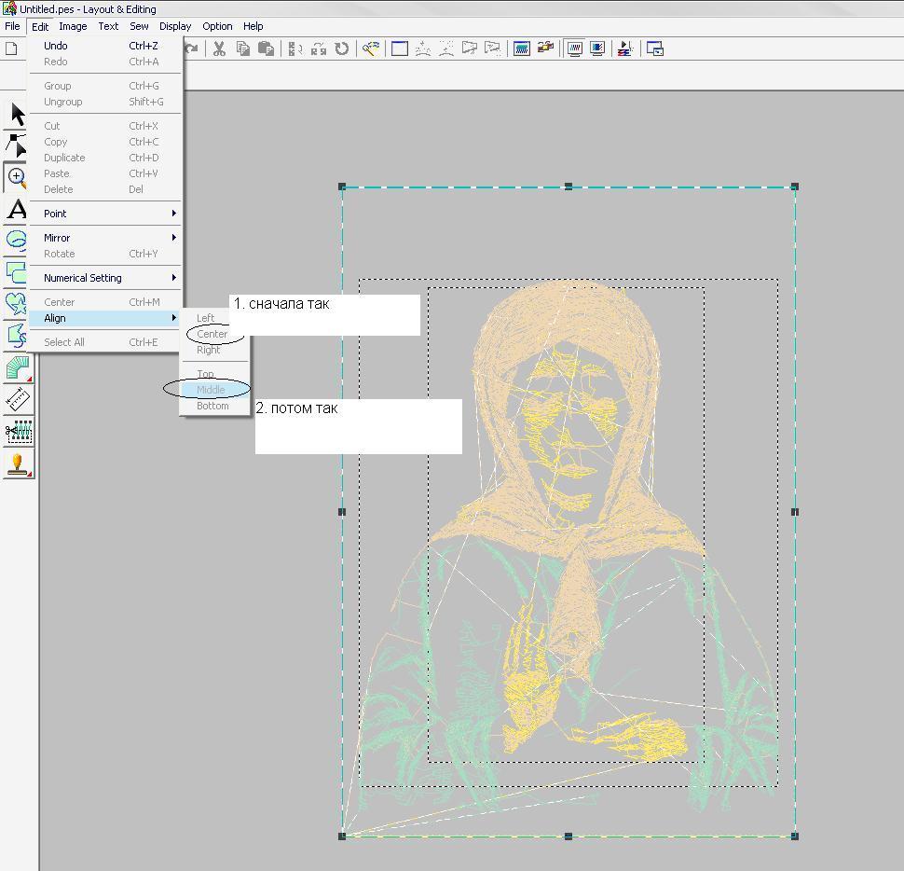Click the Rotate toolbar icon

tap(342, 48)
